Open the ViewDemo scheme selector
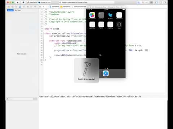Viewport: 173px width, 129px height. click(x=32, y=3)
